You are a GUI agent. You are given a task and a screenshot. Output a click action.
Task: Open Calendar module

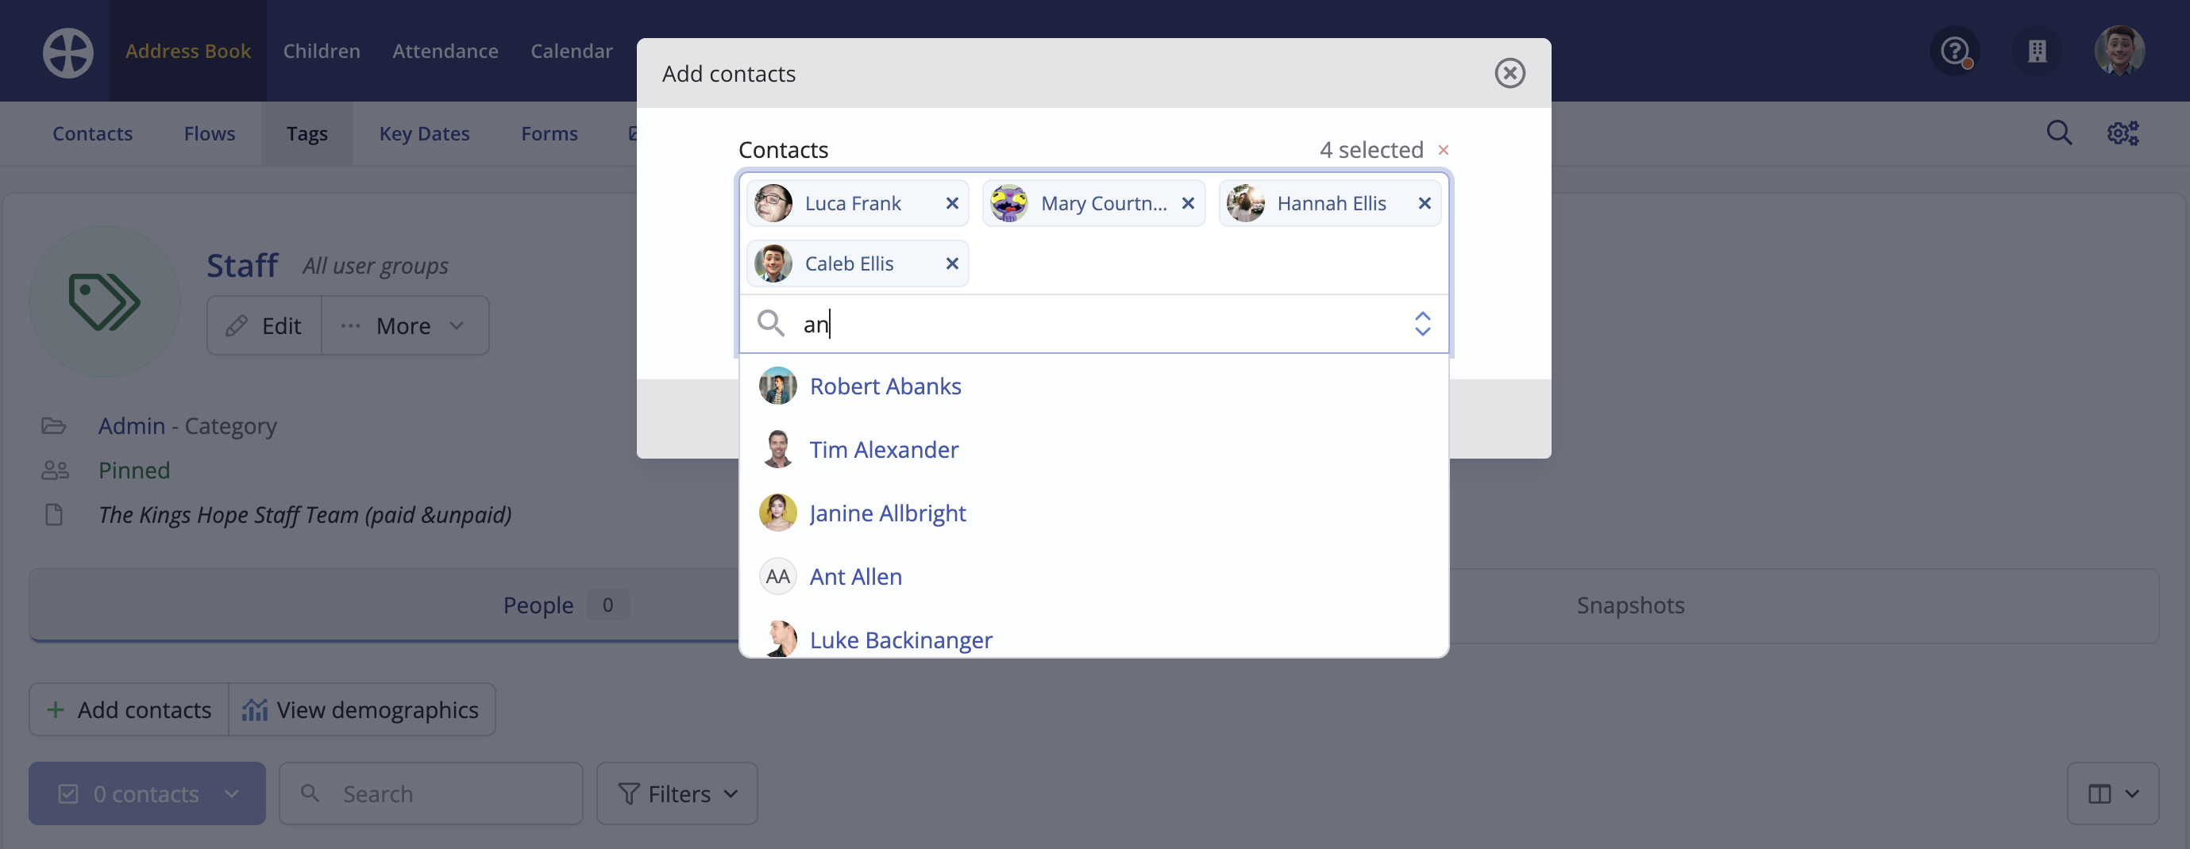[571, 51]
